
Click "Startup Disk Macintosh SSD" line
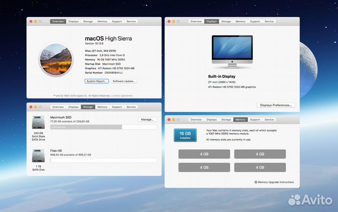pyautogui.click(x=103, y=64)
